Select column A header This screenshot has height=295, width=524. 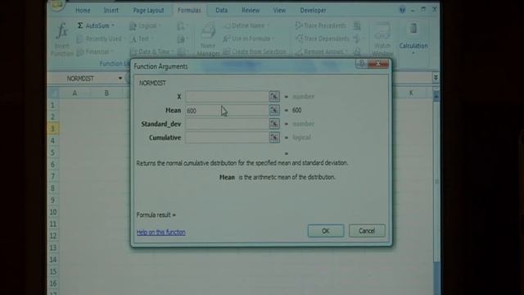(75, 93)
